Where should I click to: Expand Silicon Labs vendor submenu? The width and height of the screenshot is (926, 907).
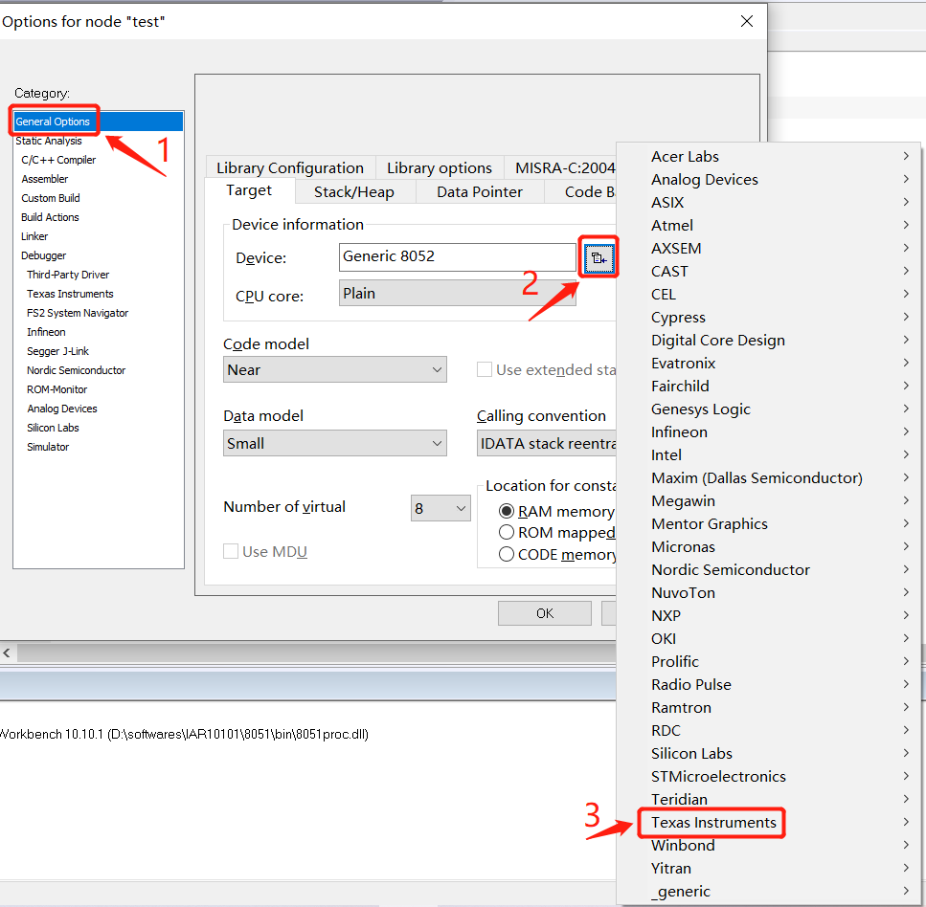(768, 754)
